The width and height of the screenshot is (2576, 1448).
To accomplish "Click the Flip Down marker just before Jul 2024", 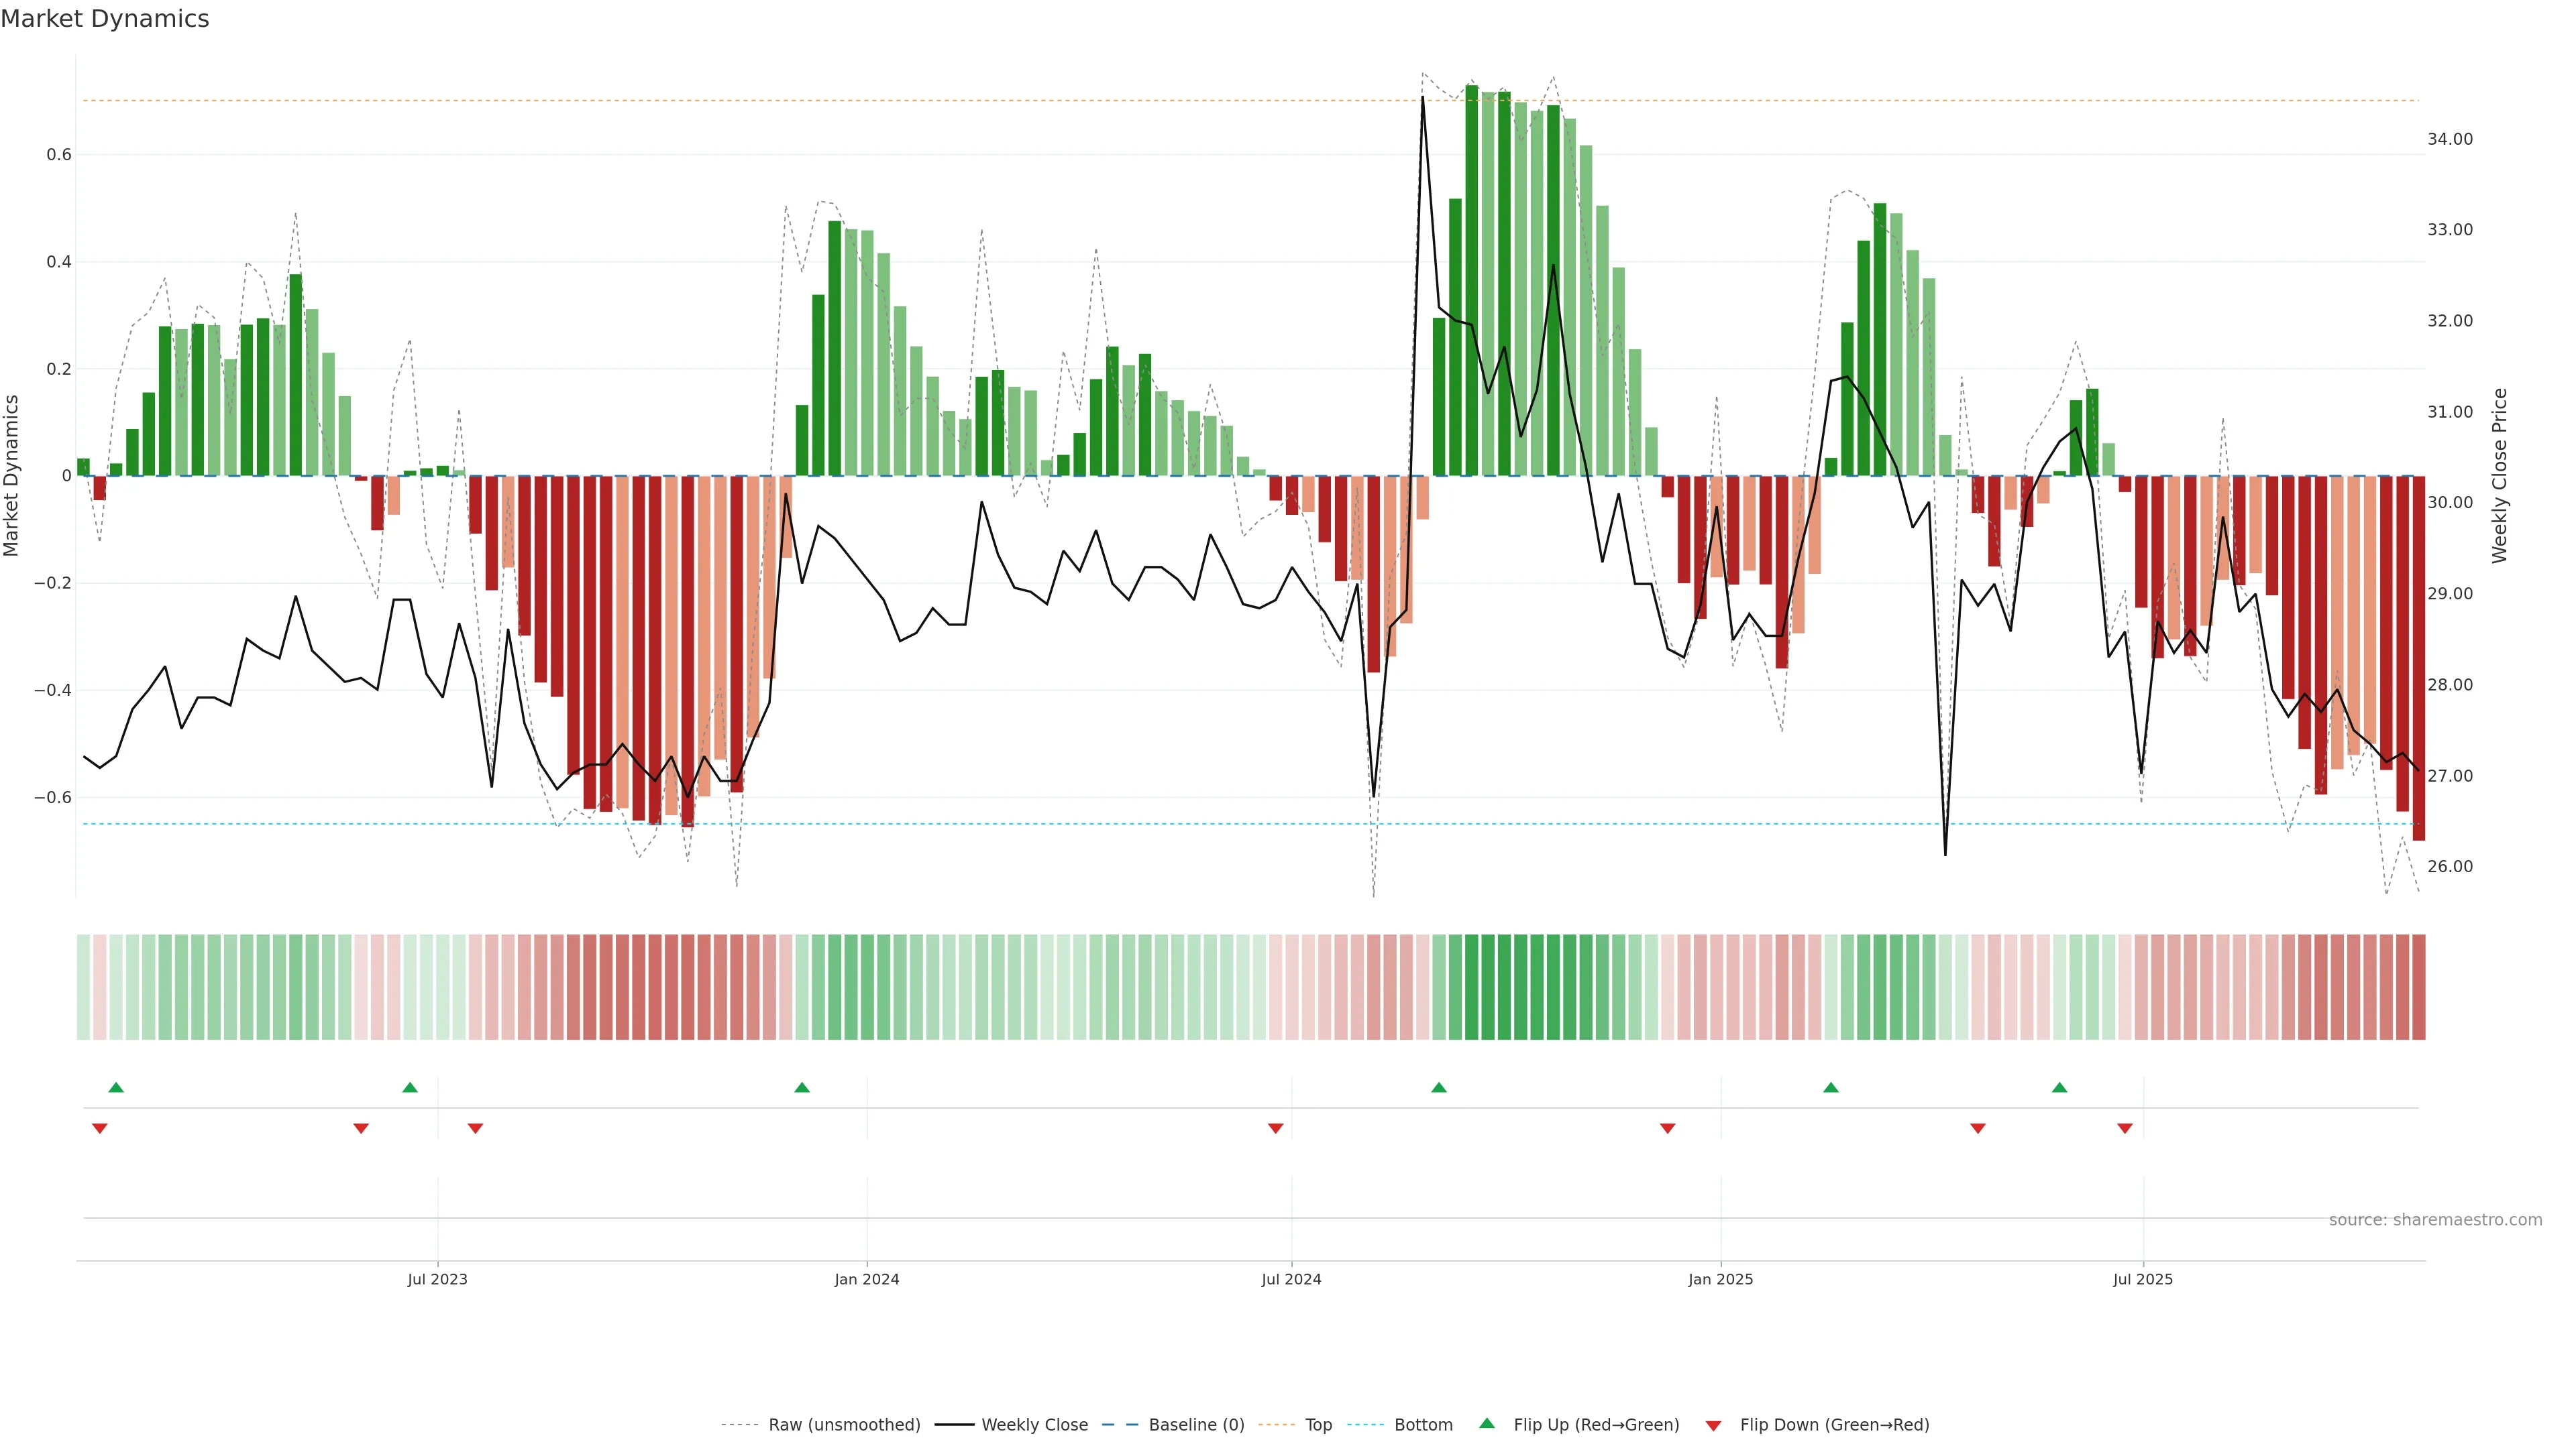I will click(x=1275, y=1128).
